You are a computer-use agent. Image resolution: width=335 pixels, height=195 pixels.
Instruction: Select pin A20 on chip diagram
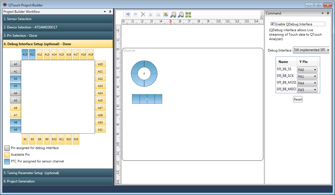pos(100,64)
